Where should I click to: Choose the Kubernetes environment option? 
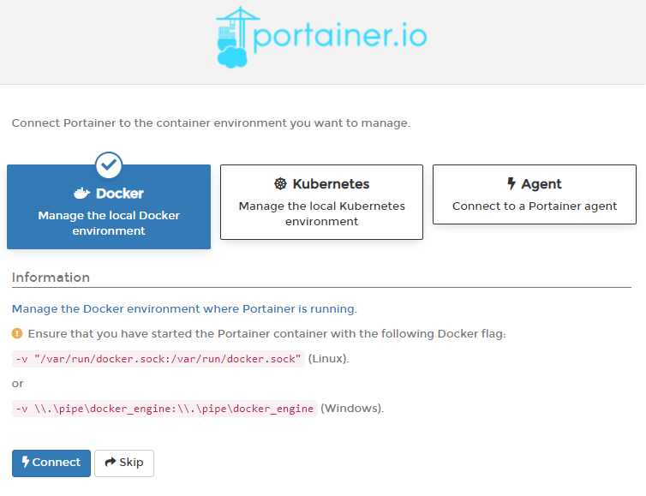322,202
